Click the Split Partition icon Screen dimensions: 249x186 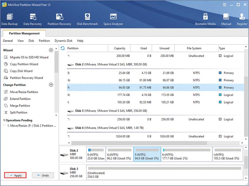tap(6, 112)
